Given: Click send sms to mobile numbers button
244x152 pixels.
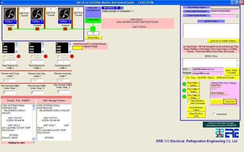Looking at the screenshot, I should 223,41.
